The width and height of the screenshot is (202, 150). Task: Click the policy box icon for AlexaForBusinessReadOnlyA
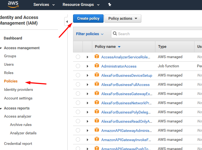click(x=97, y=121)
